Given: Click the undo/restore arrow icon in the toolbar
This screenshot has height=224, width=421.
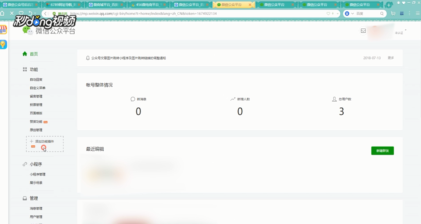Looking at the screenshot, I should (30, 13).
